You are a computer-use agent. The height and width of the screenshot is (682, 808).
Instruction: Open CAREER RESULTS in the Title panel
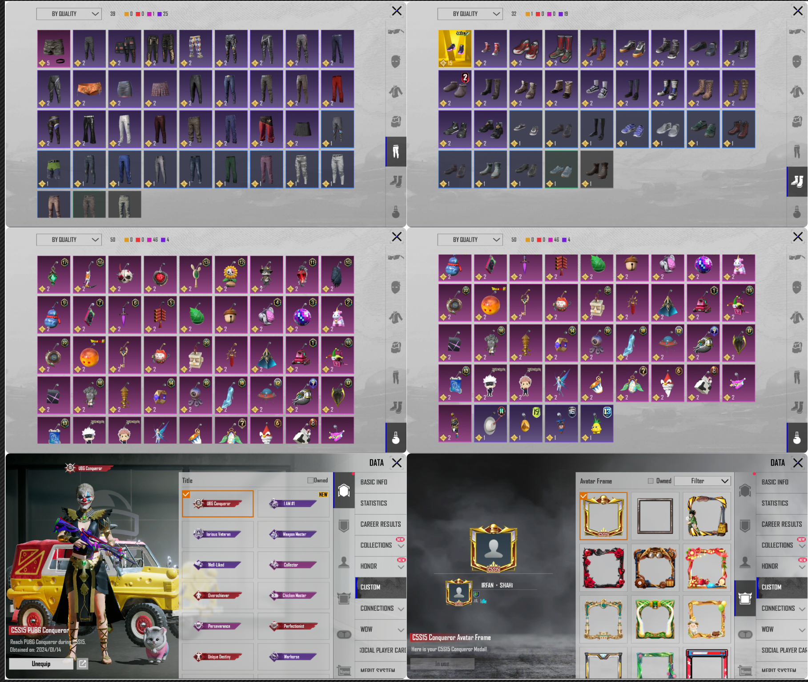click(381, 524)
